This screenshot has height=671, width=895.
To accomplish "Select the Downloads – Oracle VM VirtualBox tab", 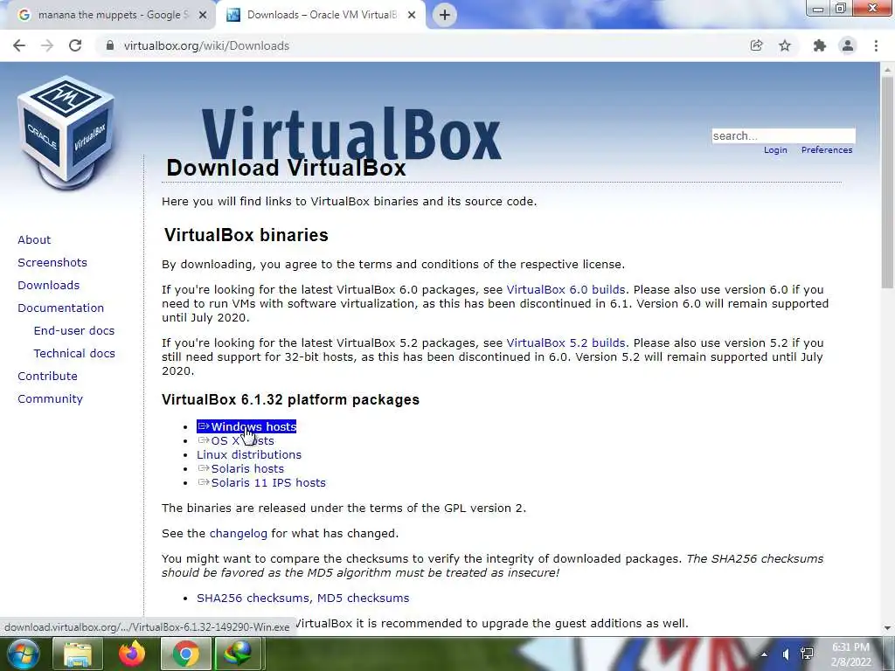I will [321, 15].
